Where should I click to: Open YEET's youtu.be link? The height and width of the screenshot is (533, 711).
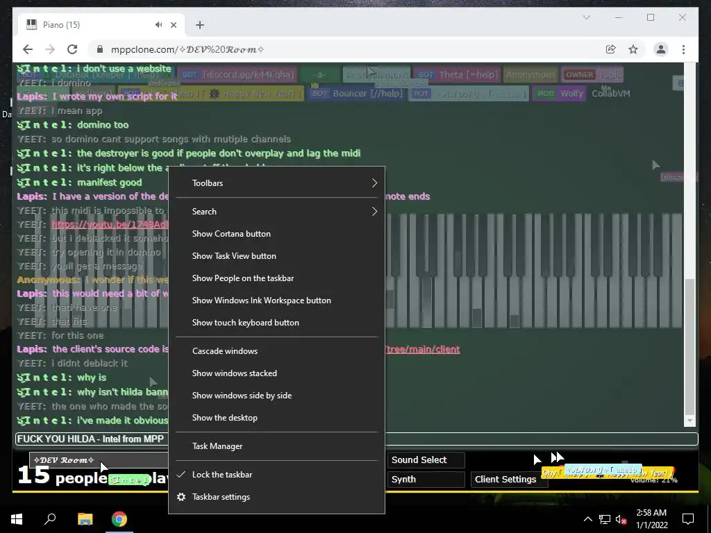(109, 224)
